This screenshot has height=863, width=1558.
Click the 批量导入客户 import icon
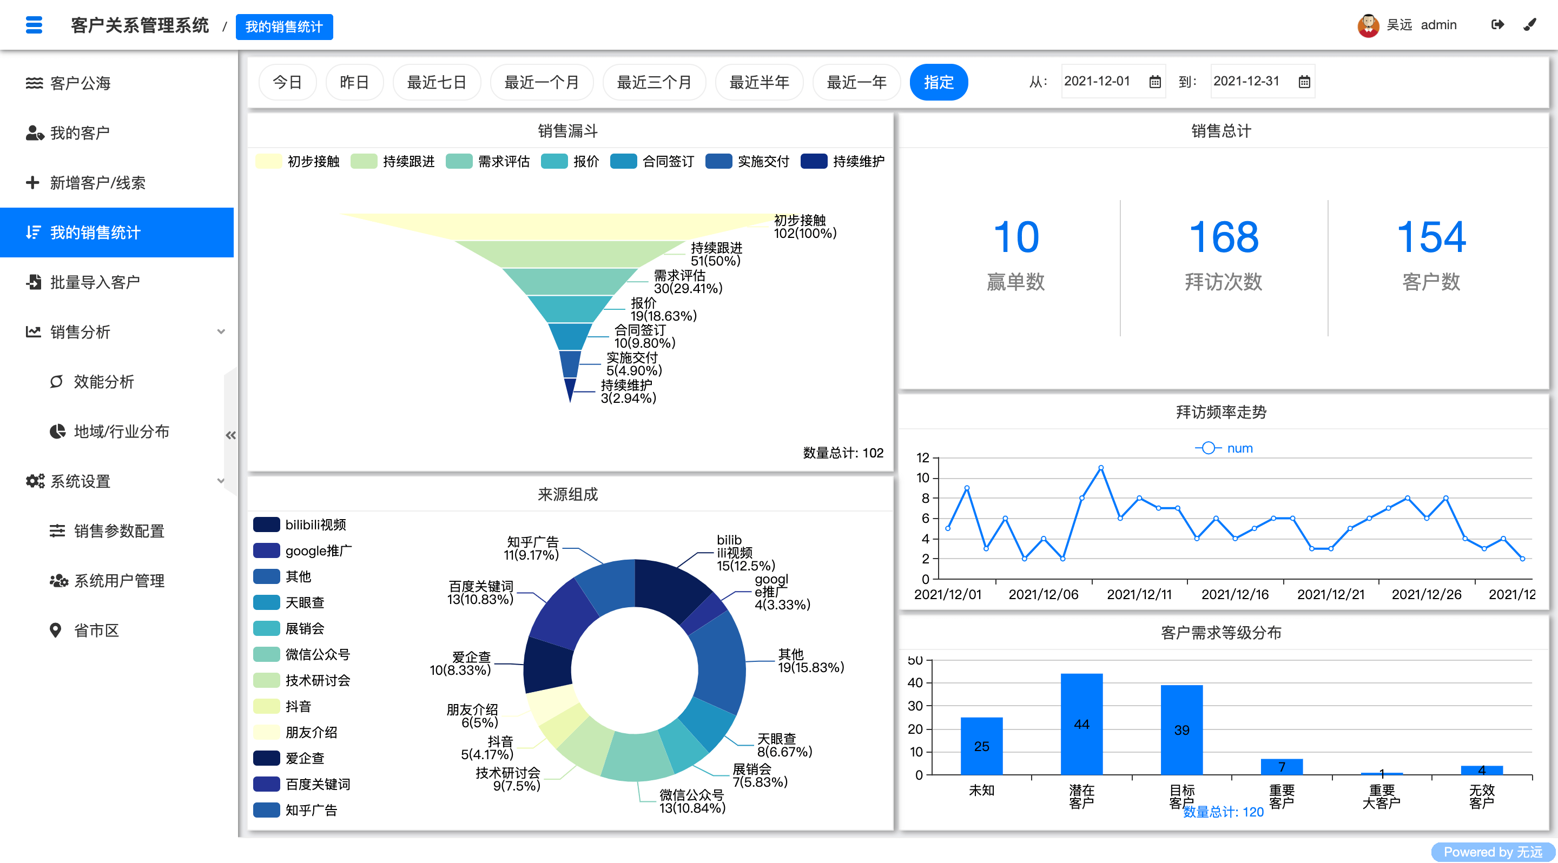click(34, 282)
